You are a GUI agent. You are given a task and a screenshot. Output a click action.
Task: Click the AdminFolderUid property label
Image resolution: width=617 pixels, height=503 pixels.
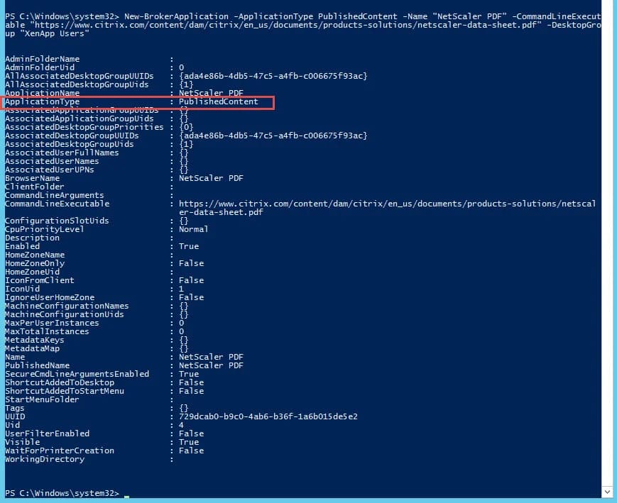pyautogui.click(x=39, y=67)
